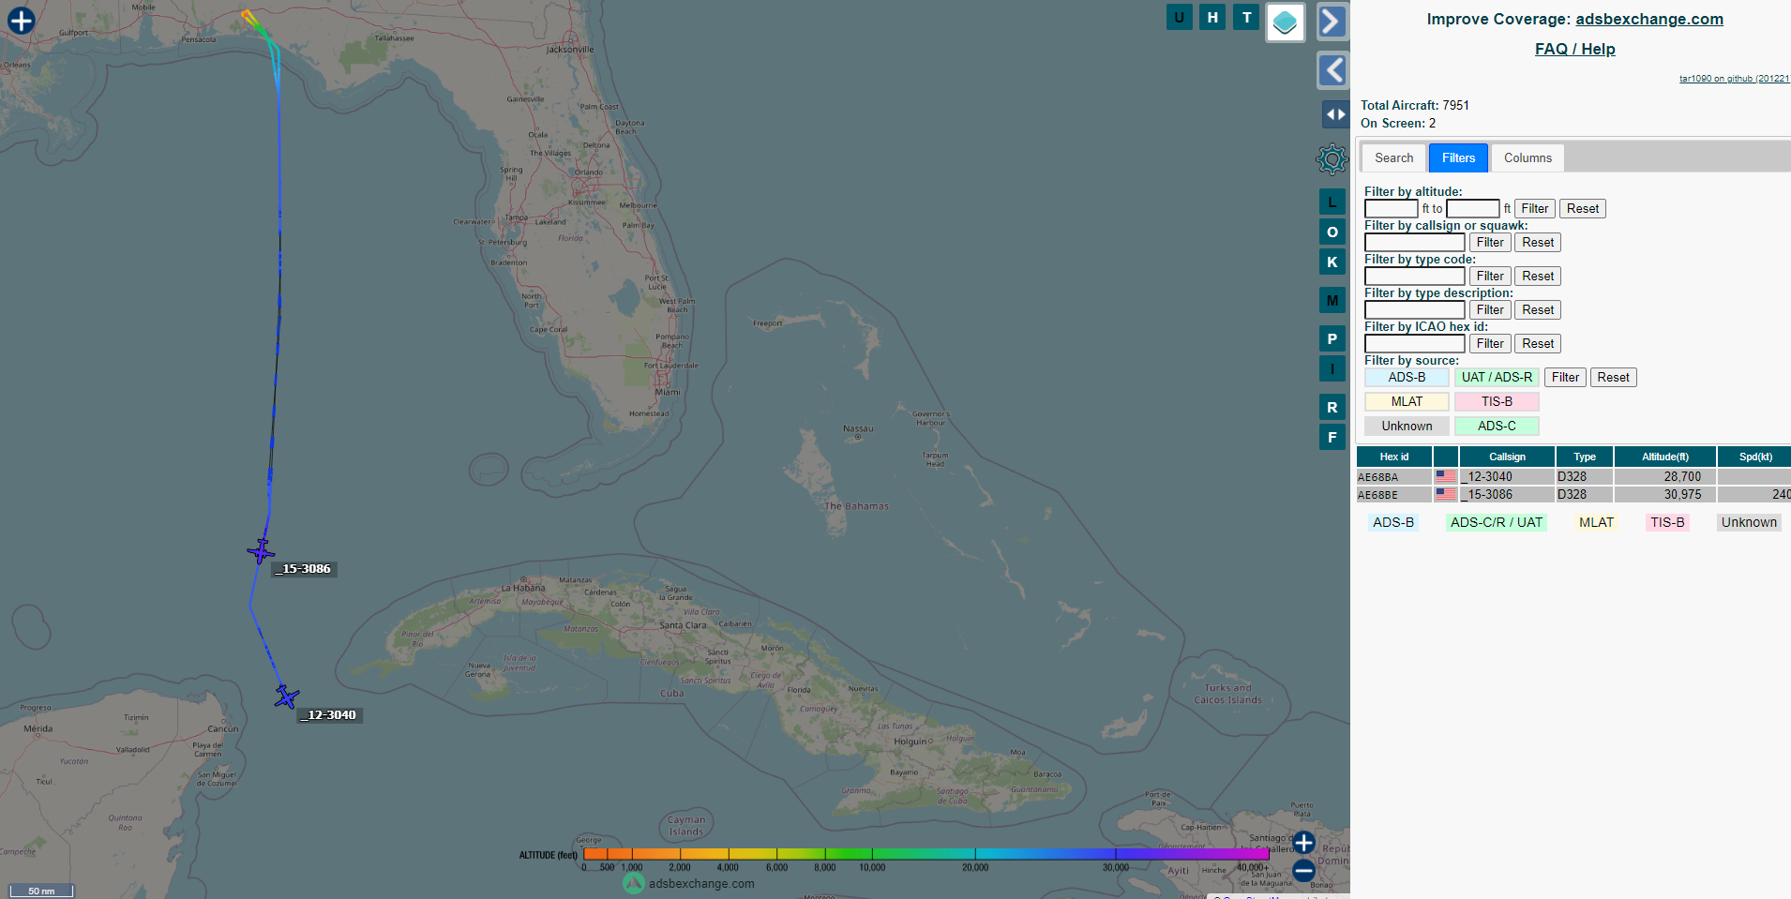1791x899 pixels.
Task: Select table row with hex AE68BA
Action: click(x=1573, y=476)
